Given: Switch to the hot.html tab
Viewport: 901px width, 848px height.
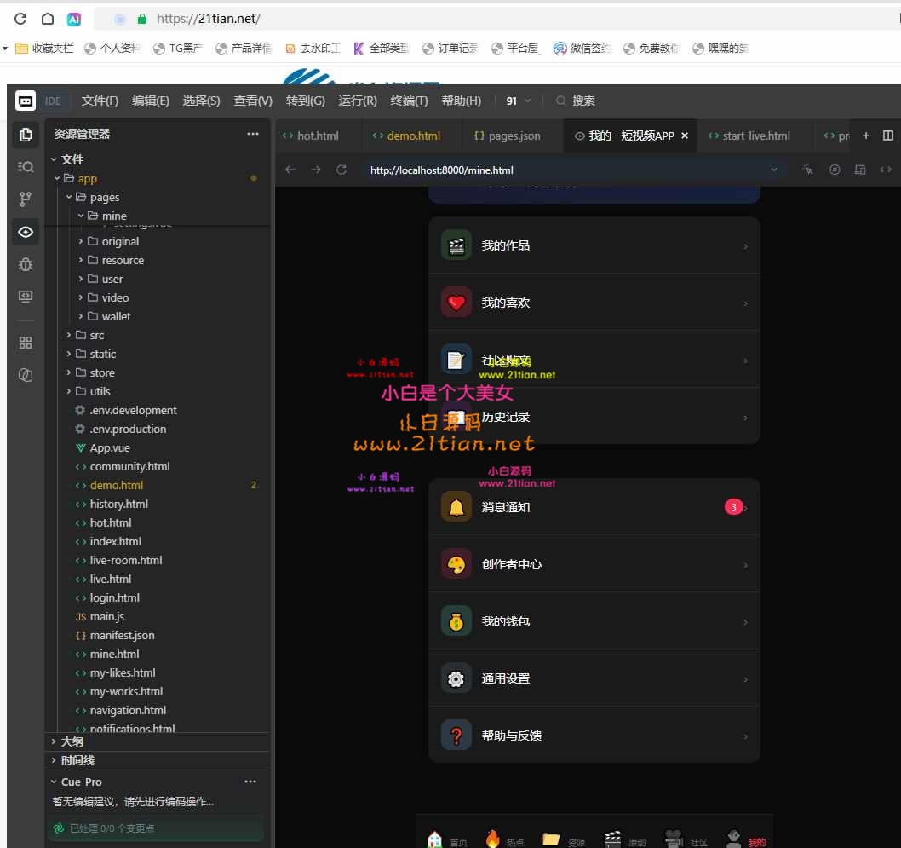Looking at the screenshot, I should point(319,136).
